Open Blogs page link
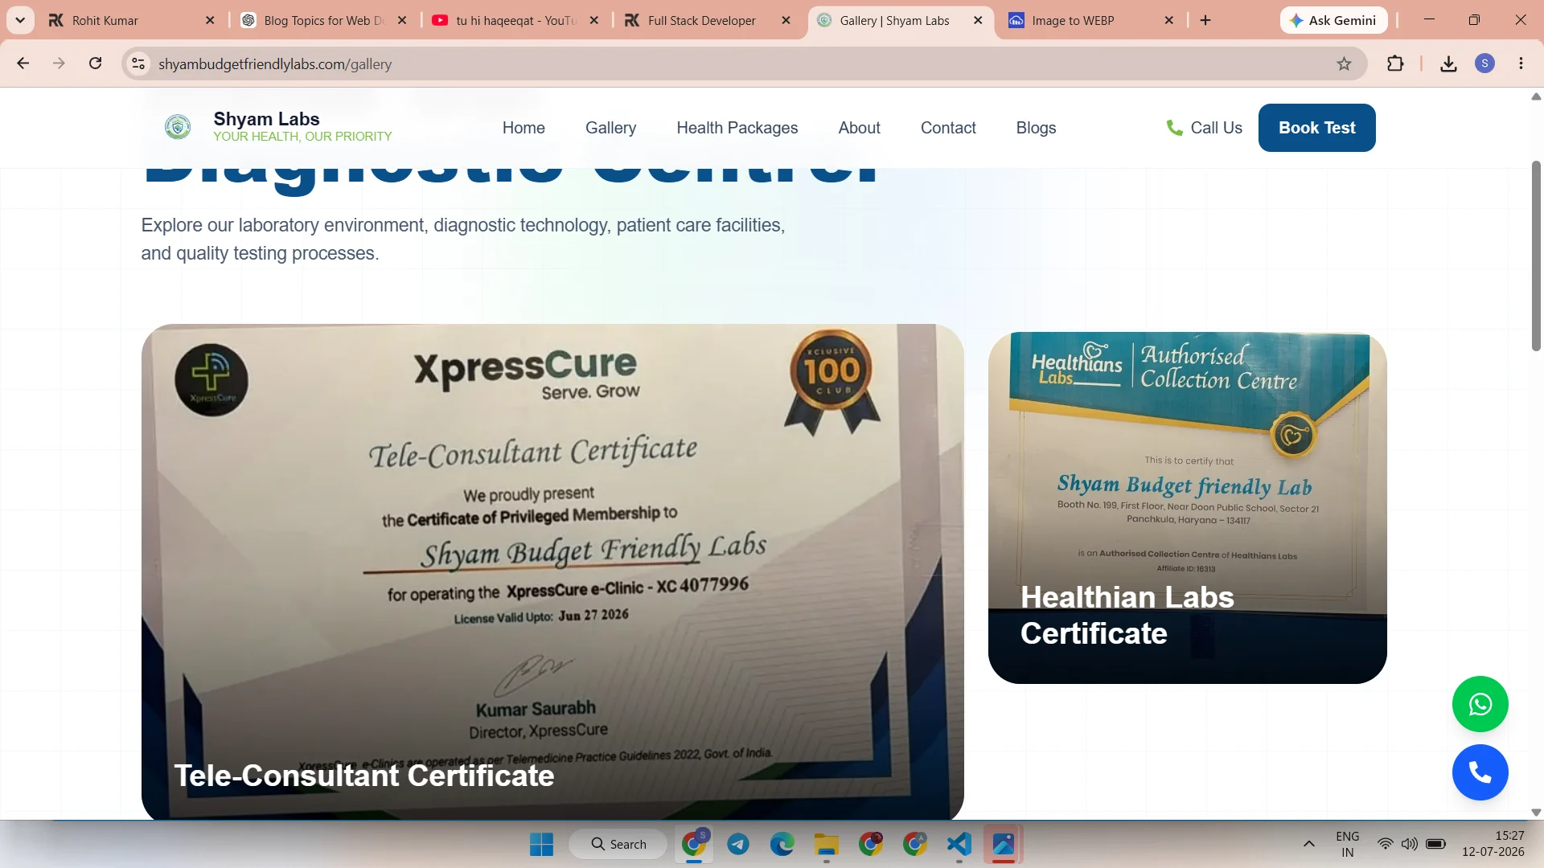The image size is (1544, 868). pos(1036,128)
